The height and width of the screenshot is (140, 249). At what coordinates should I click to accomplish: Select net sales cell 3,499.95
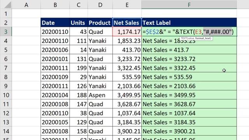(127, 95)
